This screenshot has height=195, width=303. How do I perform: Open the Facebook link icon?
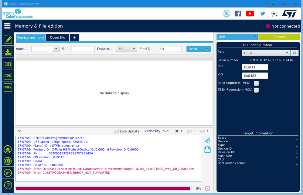click(x=238, y=14)
